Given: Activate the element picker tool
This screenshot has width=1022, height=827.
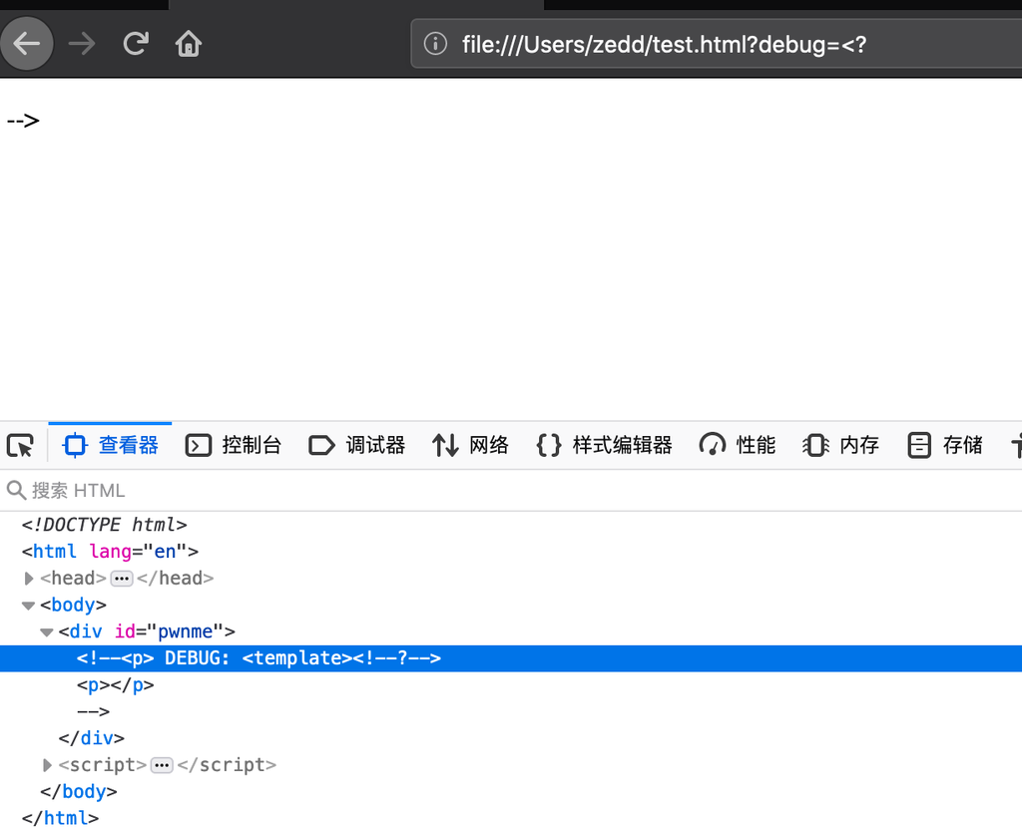Looking at the screenshot, I should pos(20,445).
